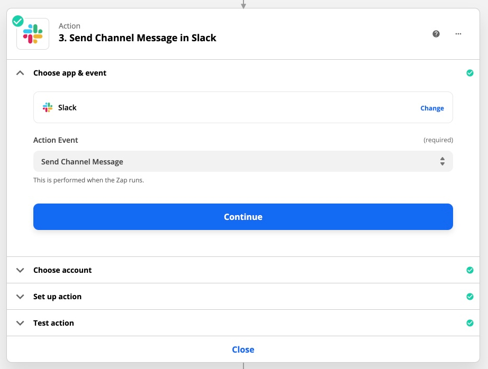Select the Choose account section heading
Viewport: 488px width, 369px height.
pos(62,270)
